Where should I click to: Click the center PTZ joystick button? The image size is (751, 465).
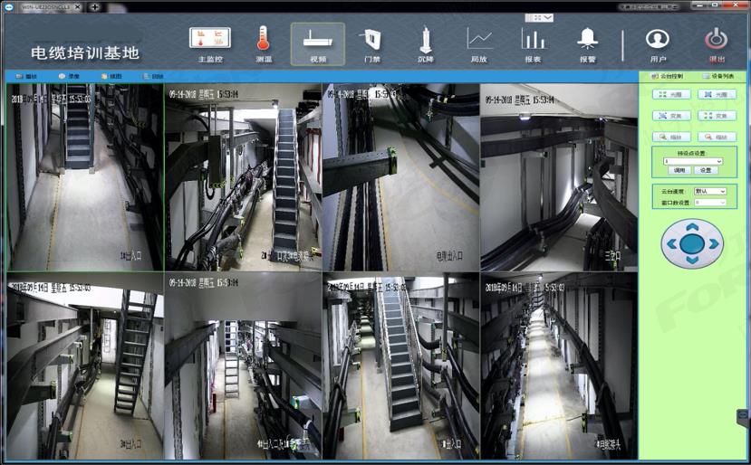pyautogui.click(x=692, y=244)
